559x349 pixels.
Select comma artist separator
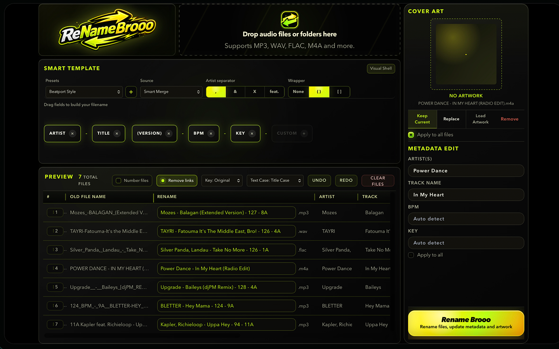tap(216, 92)
